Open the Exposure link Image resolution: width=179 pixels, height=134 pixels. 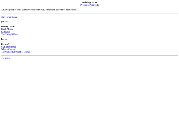5,32
